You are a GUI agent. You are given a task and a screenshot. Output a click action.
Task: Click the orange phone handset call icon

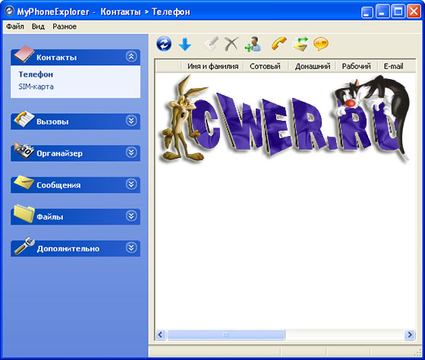[279, 44]
